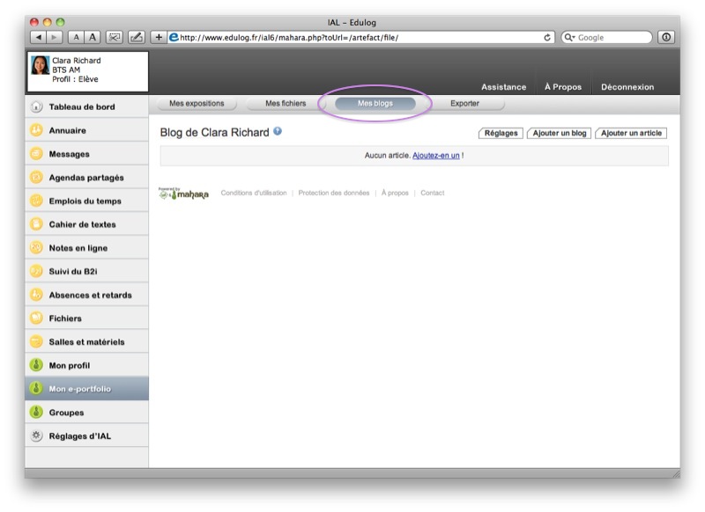Follow the Ajoutez-en un link
This screenshot has height=512, width=705.
[x=435, y=156]
